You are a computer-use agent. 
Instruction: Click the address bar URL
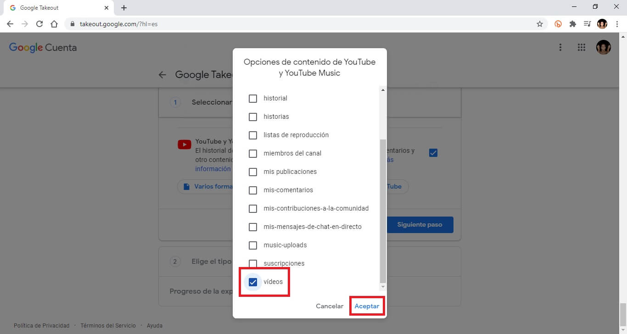pos(118,24)
